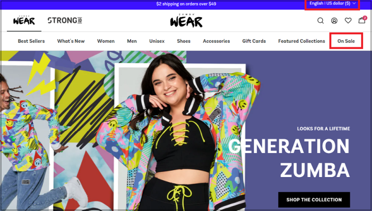Image resolution: width=372 pixels, height=211 pixels.
Task: Open the shopping bag cart icon
Action: pyautogui.click(x=362, y=20)
